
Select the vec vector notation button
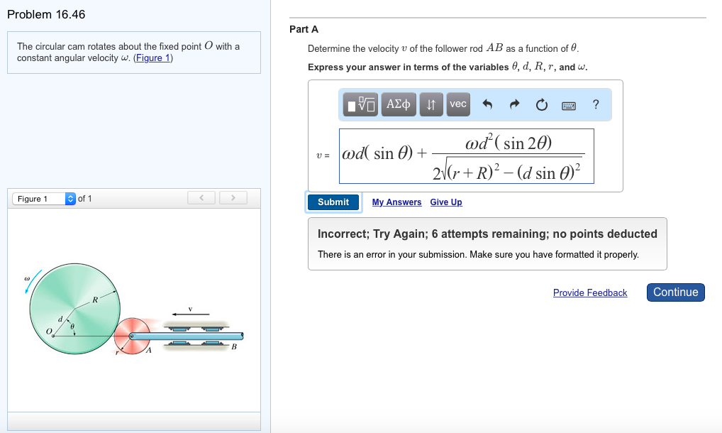pos(458,104)
